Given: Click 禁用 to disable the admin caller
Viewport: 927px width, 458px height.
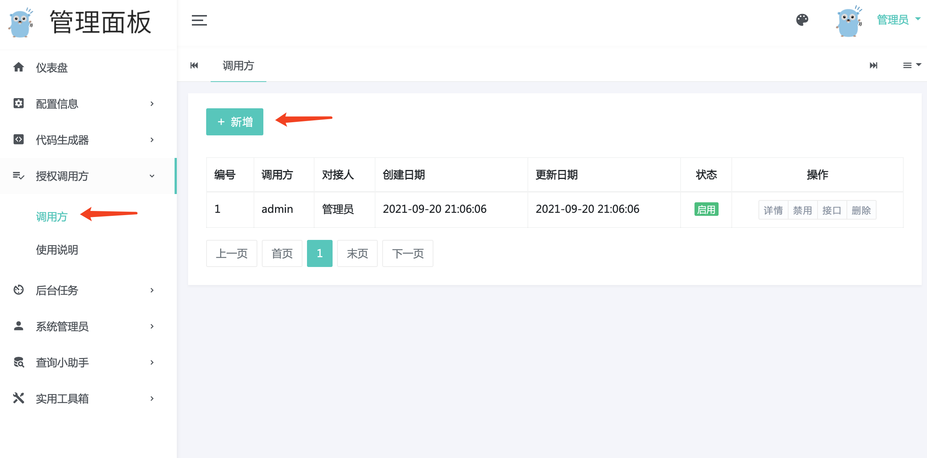Looking at the screenshot, I should (802, 210).
